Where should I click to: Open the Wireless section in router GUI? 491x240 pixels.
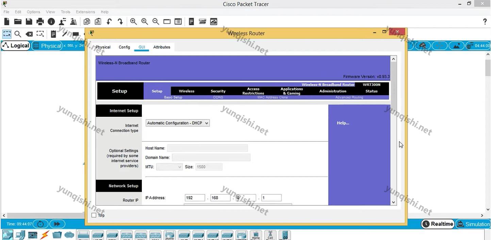point(186,91)
